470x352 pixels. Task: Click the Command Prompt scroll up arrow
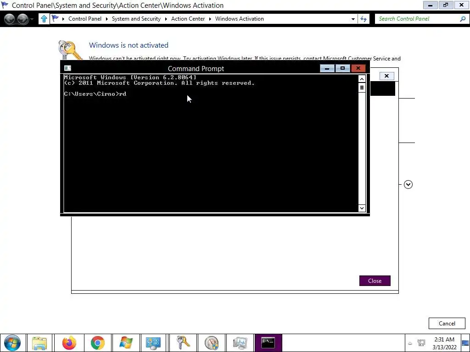coord(362,79)
